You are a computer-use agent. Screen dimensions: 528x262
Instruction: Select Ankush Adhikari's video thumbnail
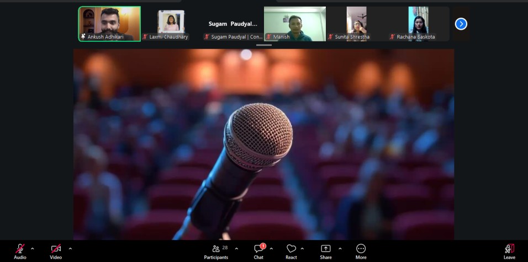pyautogui.click(x=109, y=24)
